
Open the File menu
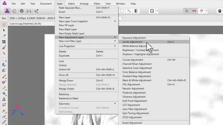(x=14, y=4)
